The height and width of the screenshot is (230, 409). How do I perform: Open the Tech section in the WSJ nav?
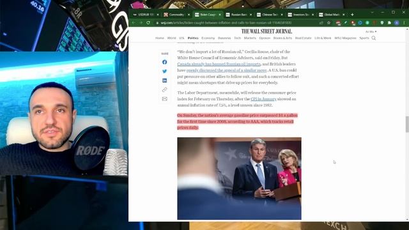coord(237,38)
